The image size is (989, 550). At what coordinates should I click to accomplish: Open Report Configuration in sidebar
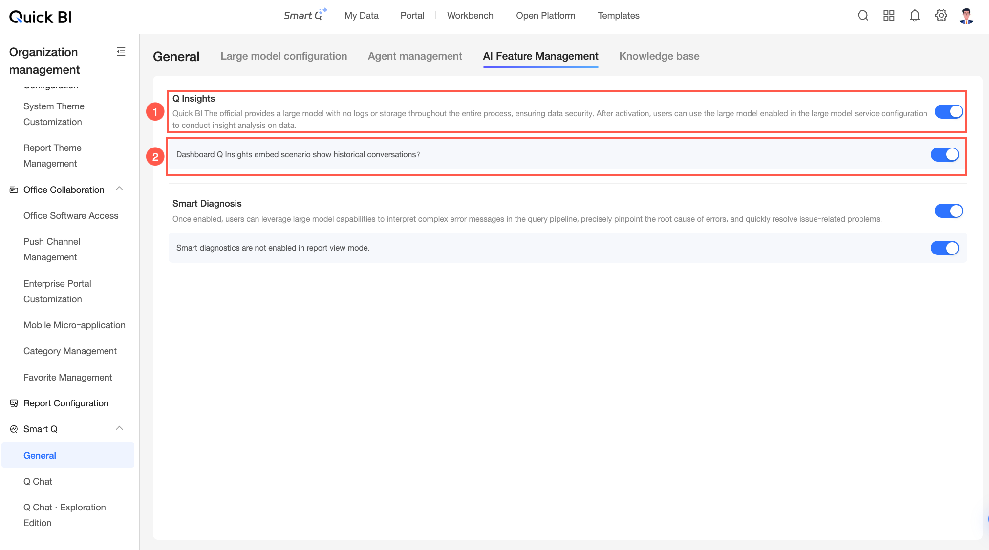coord(66,403)
